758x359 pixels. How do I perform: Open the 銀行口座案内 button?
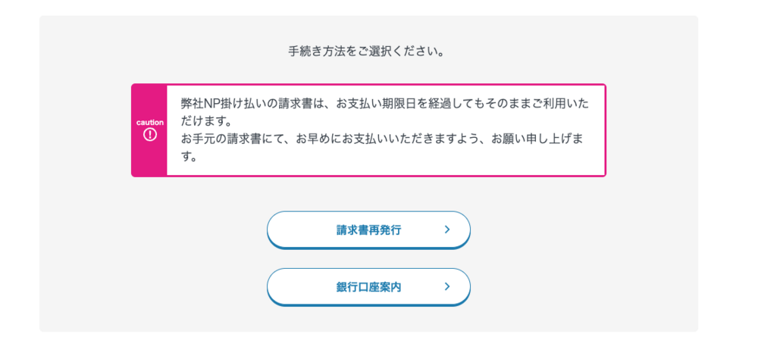[x=368, y=287]
